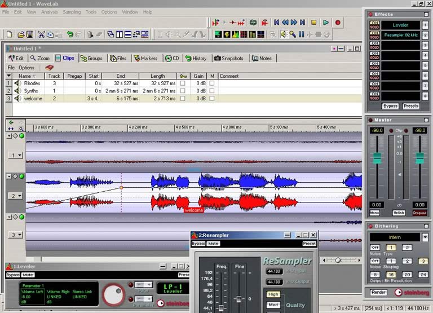Select High quality in Resampler
Viewport: 433px width, 313px height.
[x=273, y=294]
